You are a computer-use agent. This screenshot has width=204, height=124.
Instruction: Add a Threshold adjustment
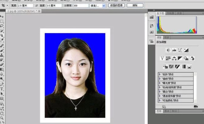click(x=177, y=66)
